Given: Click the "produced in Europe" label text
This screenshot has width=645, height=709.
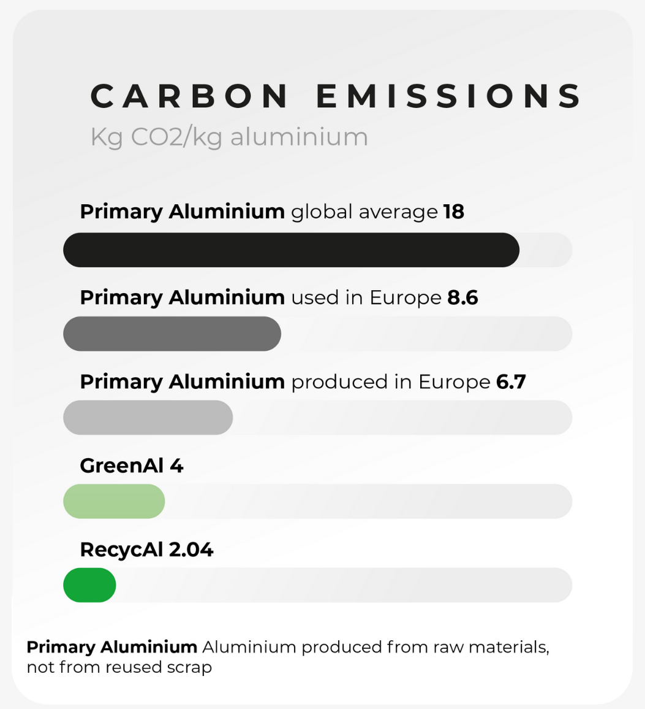Looking at the screenshot, I should click(390, 382).
